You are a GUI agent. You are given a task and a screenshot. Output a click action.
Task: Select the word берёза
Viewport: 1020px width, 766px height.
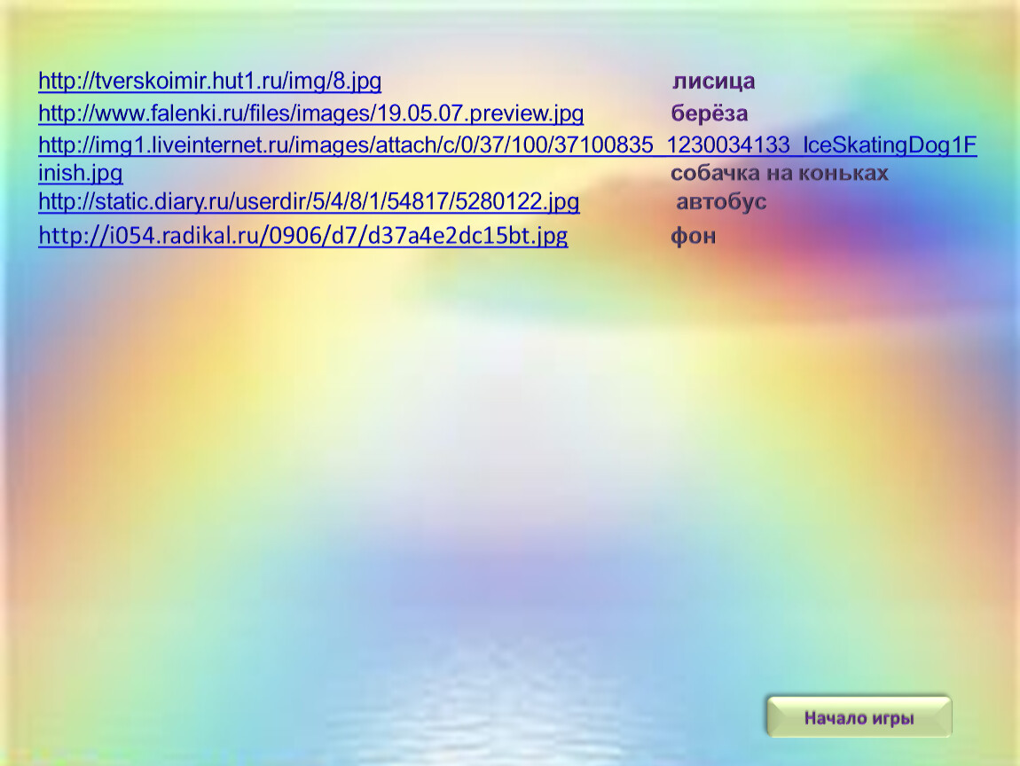(x=709, y=113)
